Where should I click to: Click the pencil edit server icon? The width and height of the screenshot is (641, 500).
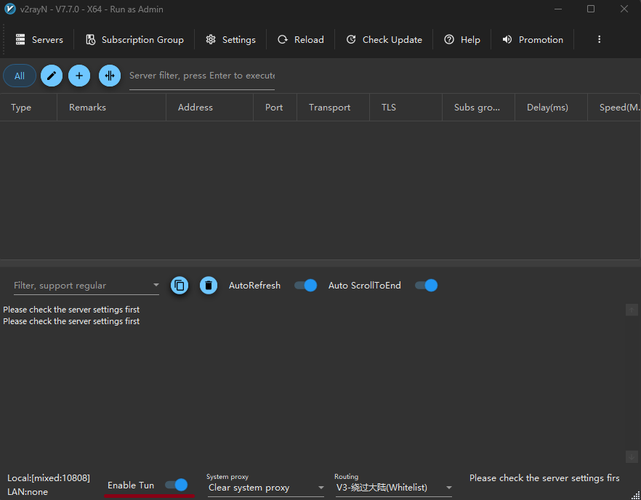tap(51, 76)
